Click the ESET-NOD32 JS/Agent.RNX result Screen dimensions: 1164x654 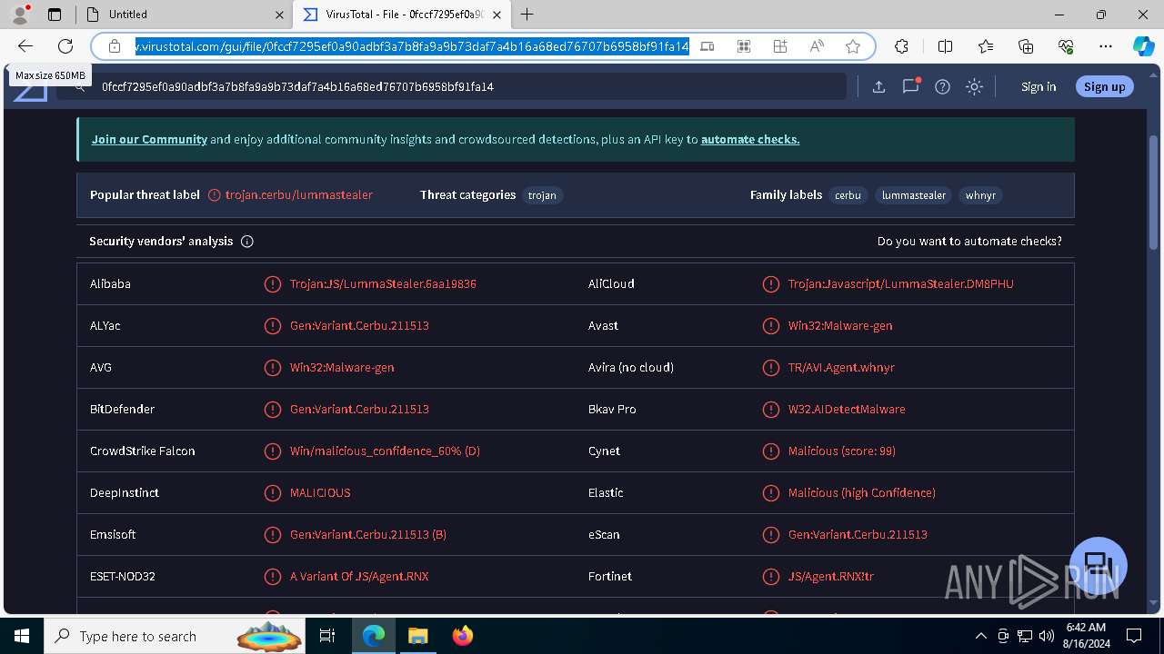[x=359, y=576]
